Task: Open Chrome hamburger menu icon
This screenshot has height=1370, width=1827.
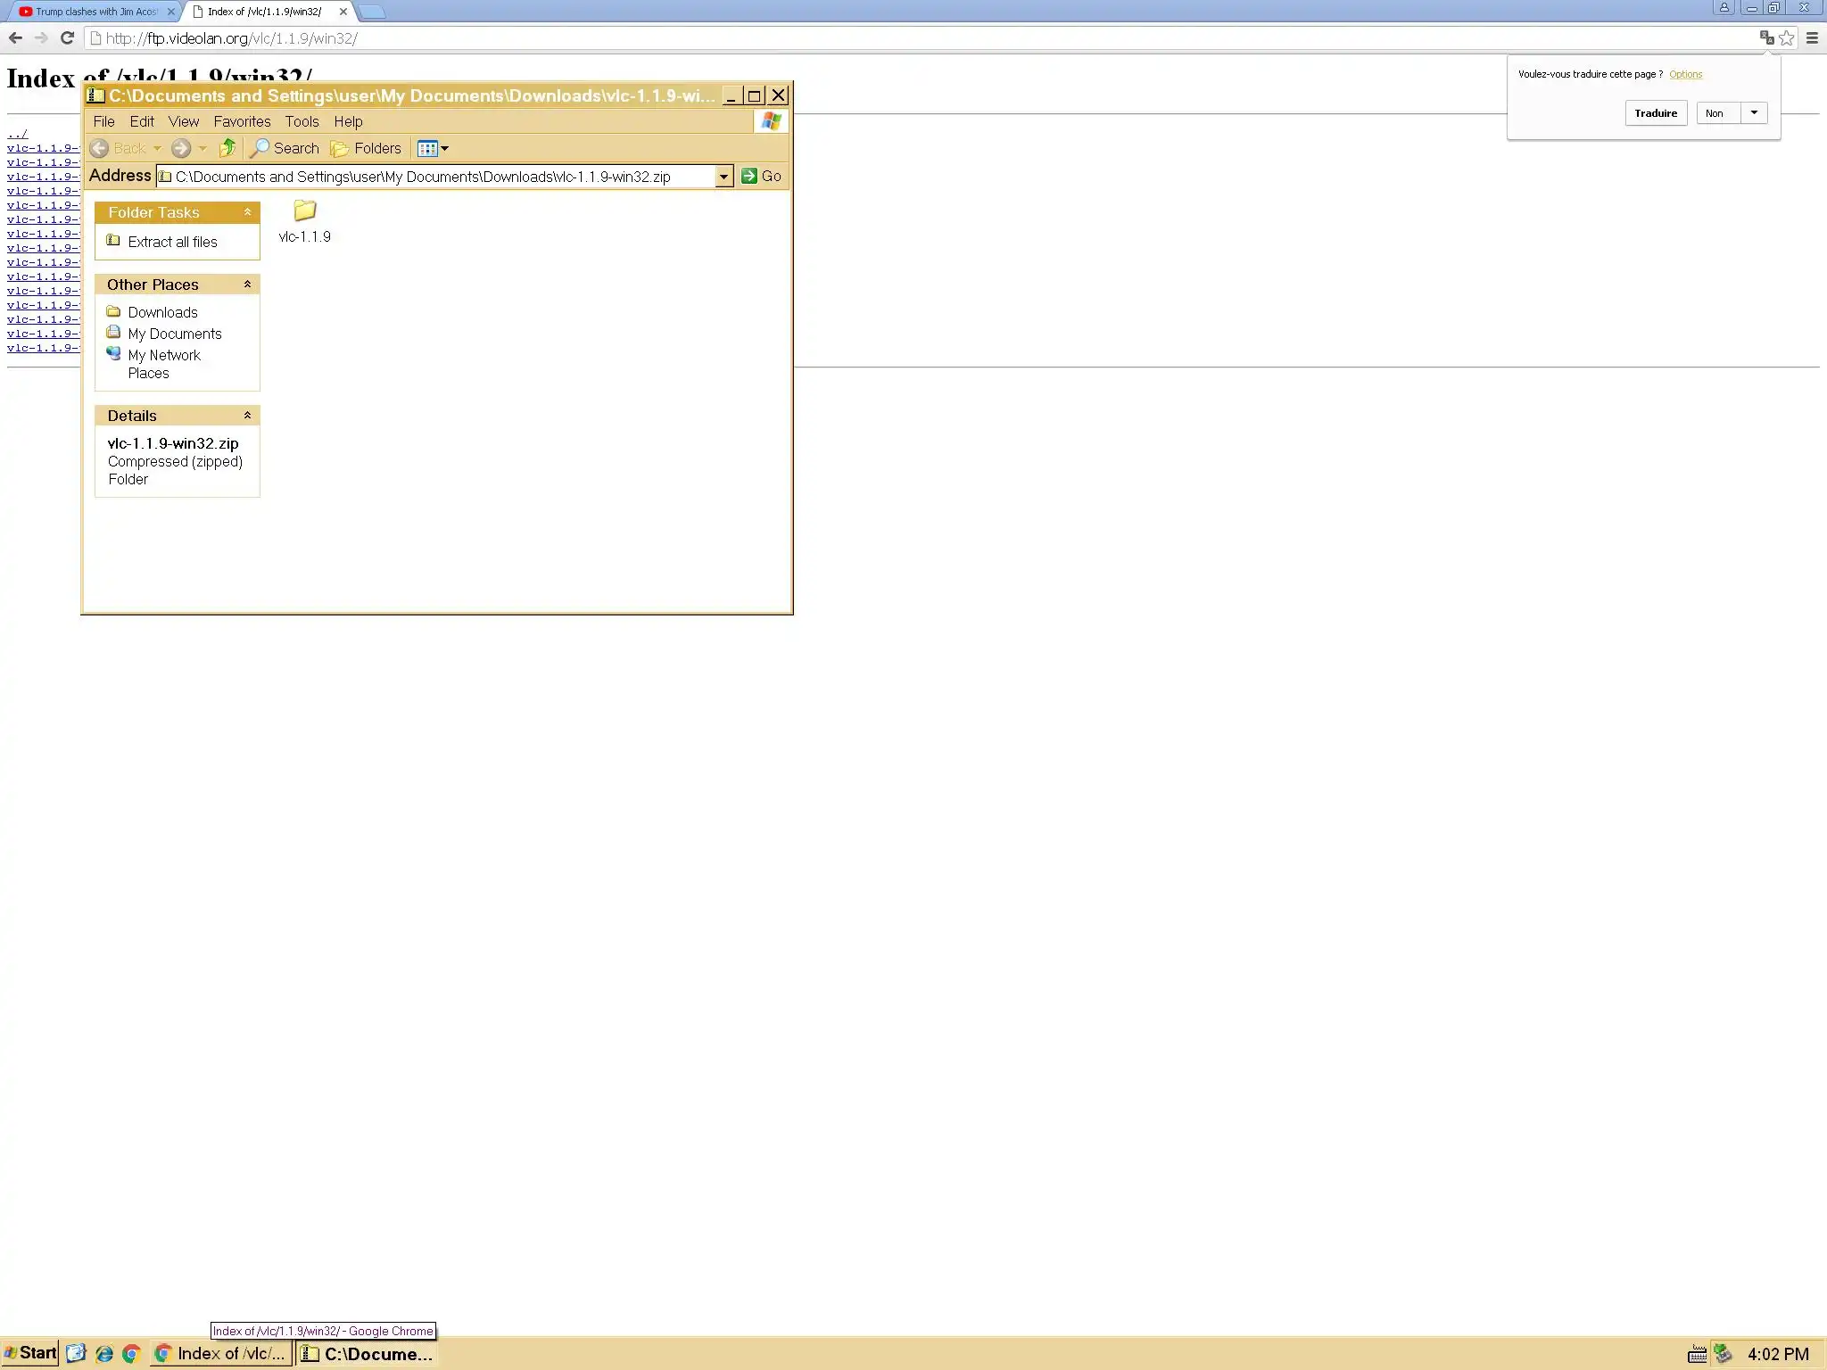Action: [x=1812, y=37]
